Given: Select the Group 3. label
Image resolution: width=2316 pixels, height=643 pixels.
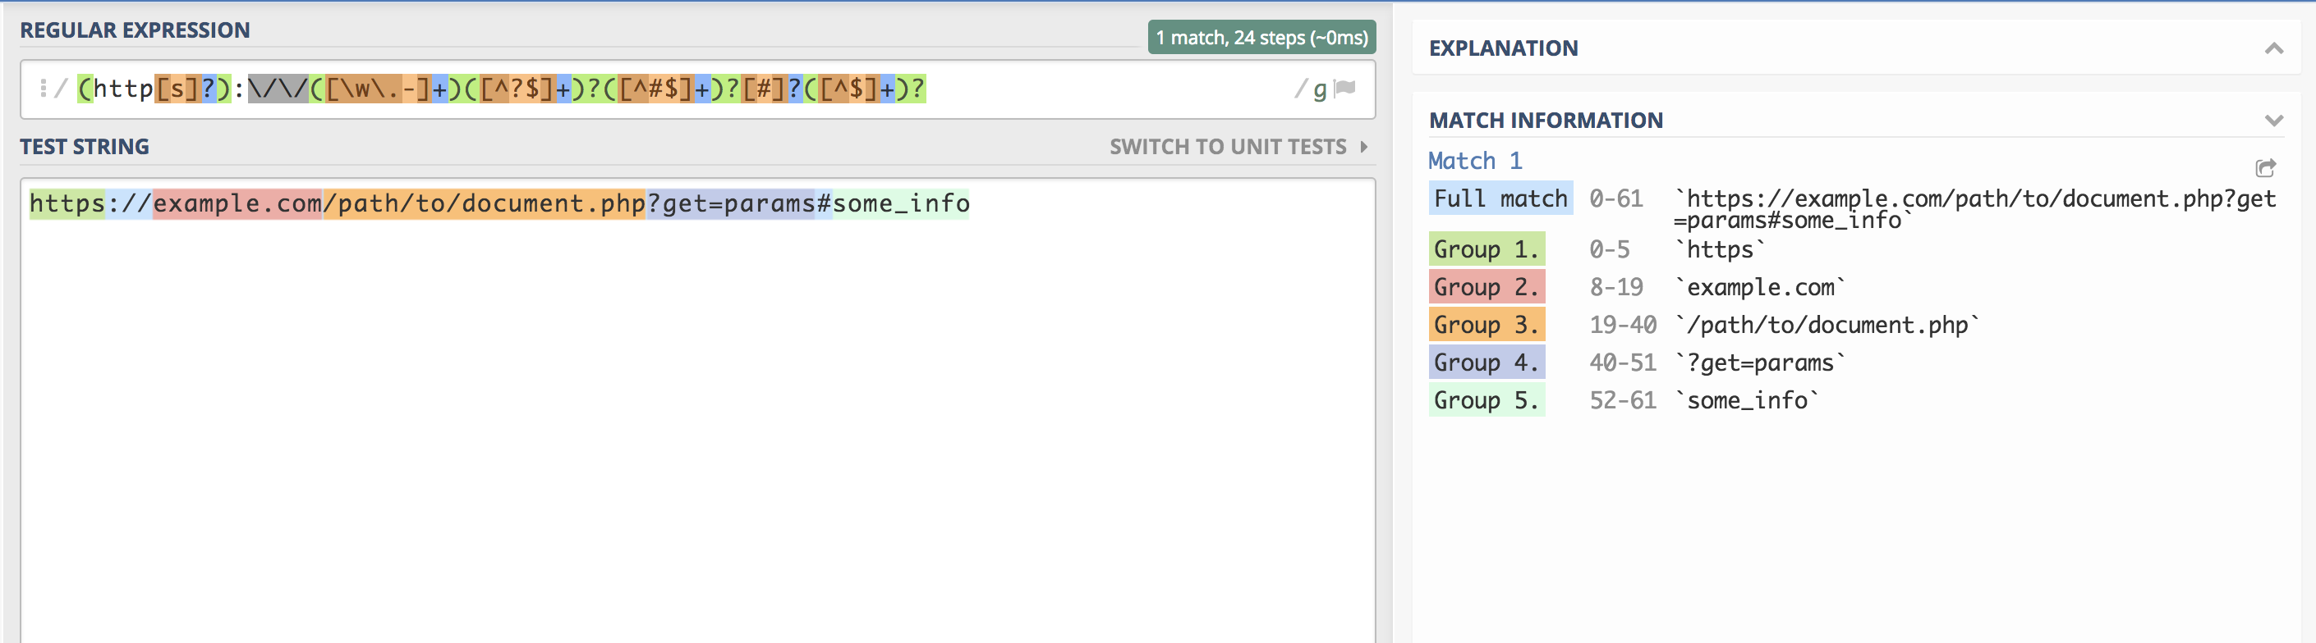Looking at the screenshot, I should [1487, 324].
